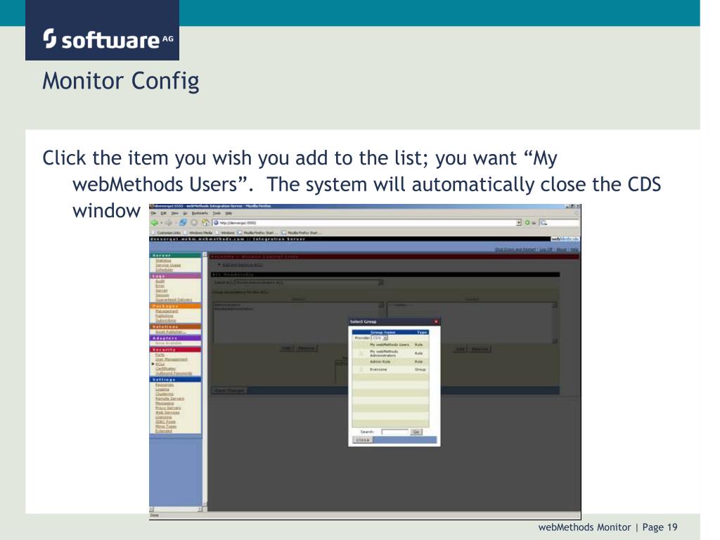Open the JDBC Pools link
Image resolution: width=720 pixels, height=540 pixels.
coord(165,422)
